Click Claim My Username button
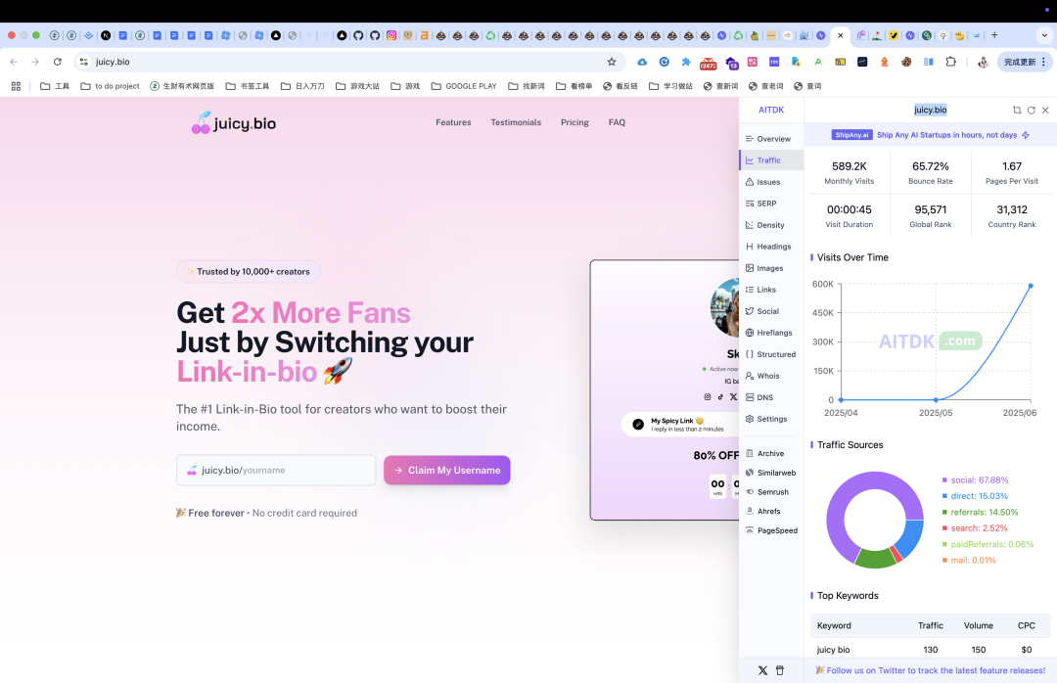This screenshot has width=1057, height=683. pyautogui.click(x=447, y=471)
